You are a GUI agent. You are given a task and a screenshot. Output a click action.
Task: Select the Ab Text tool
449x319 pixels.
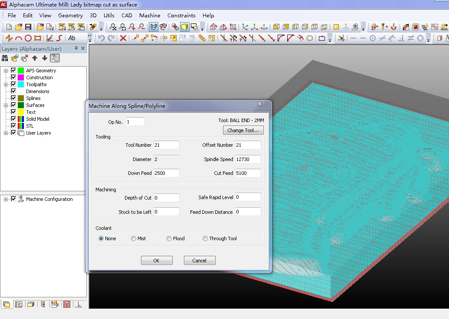(x=72, y=38)
